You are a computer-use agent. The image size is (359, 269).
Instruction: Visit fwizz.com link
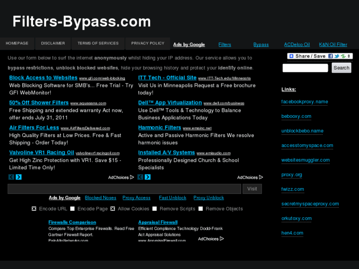point(292,190)
